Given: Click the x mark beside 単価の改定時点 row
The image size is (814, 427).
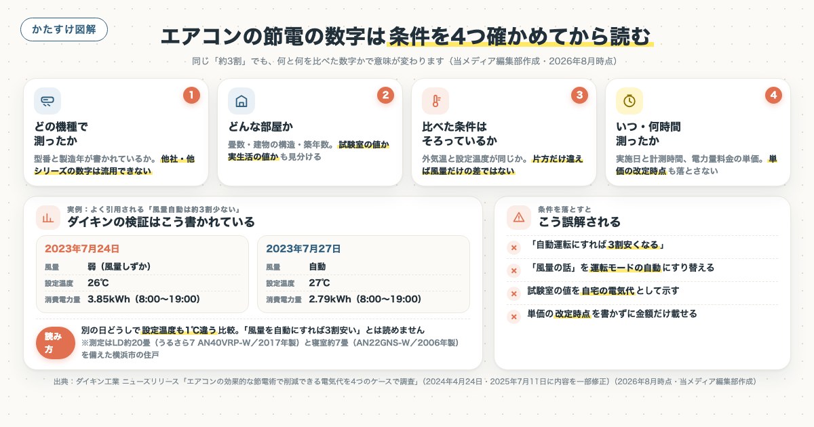Looking at the screenshot, I should [x=513, y=317].
